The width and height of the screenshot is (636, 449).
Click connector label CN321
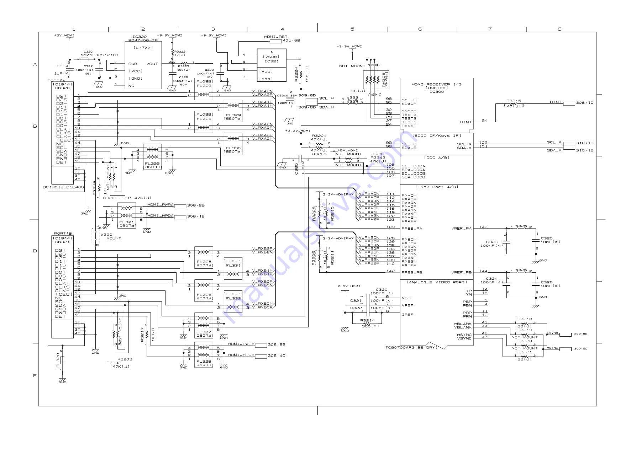[x=62, y=242]
